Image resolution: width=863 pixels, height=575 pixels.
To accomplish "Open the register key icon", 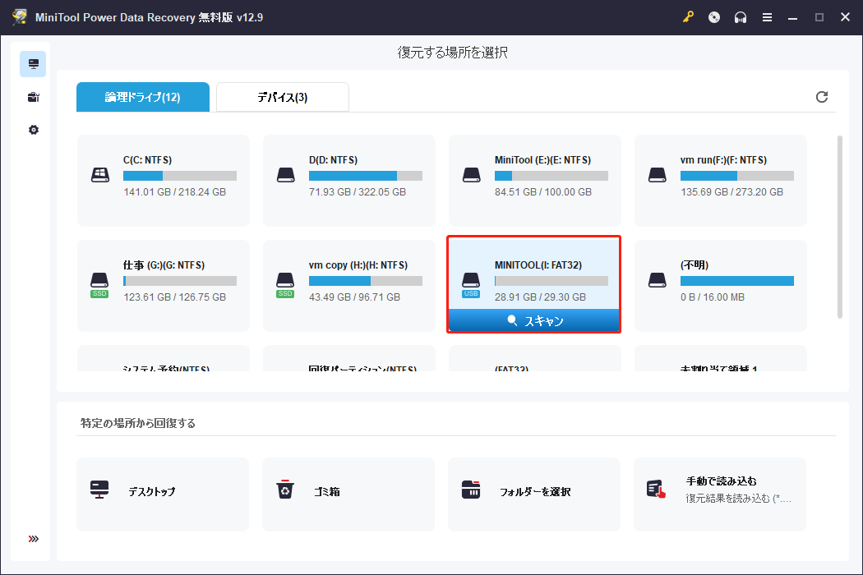I will tap(688, 17).
